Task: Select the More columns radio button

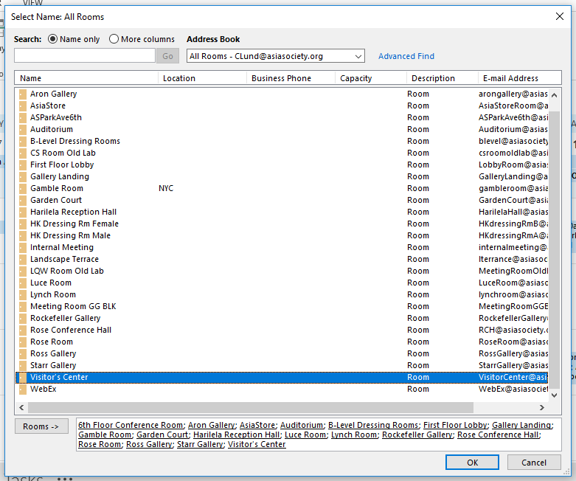Action: (114, 39)
